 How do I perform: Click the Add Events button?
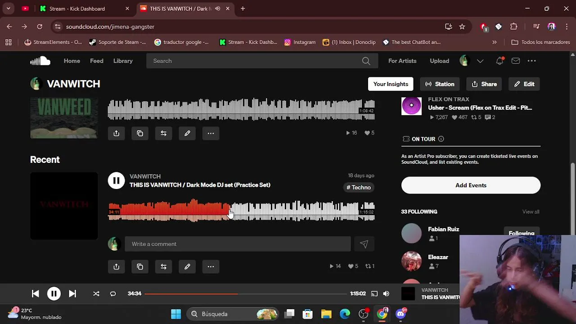[471, 185]
